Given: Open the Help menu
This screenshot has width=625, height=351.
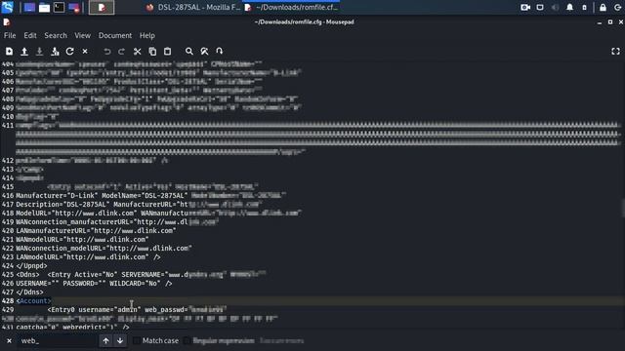Looking at the screenshot, I should [x=147, y=35].
